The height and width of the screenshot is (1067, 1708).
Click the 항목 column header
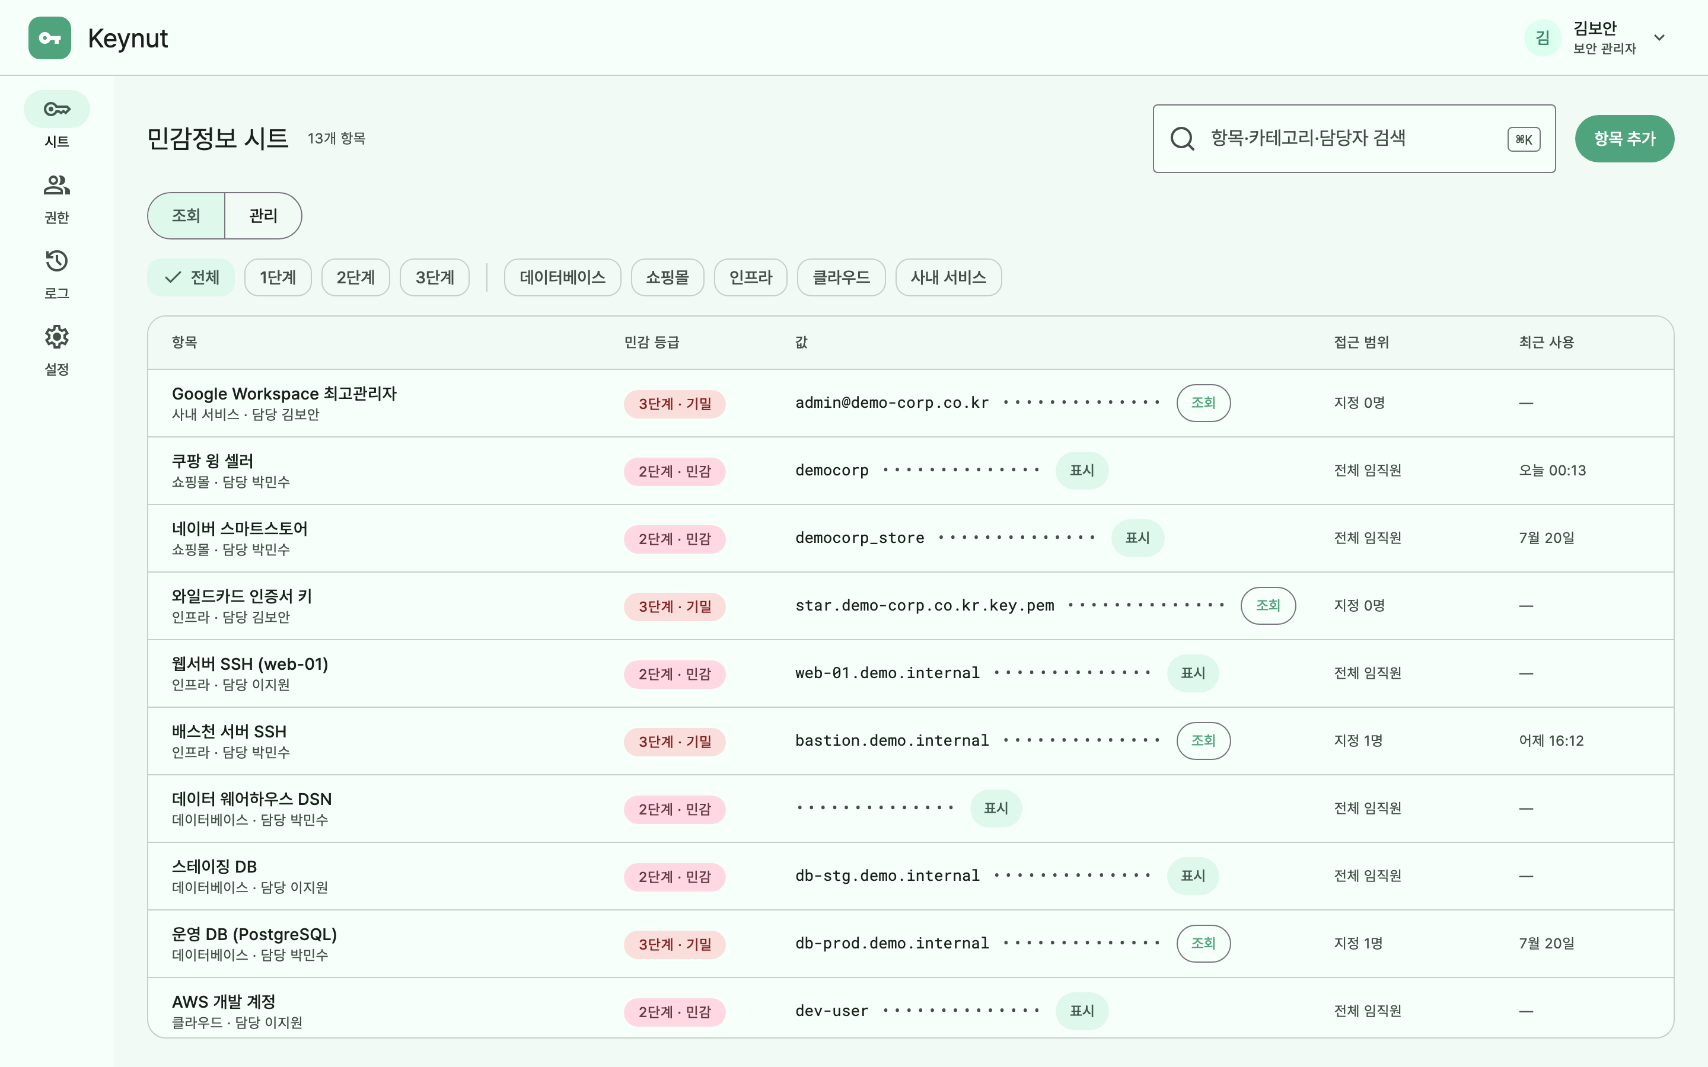tap(185, 342)
